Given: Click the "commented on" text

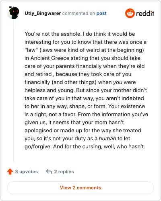Looking at the screenshot, I should tap(78, 13).
